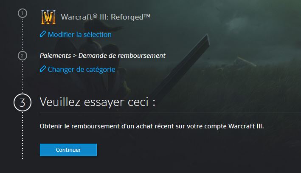Click pencil icon beside Modifier la sélection
The image size is (301, 173).
[43, 34]
